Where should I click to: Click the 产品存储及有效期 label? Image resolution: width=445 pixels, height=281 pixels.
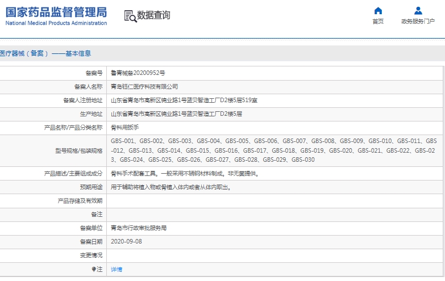tap(80, 201)
